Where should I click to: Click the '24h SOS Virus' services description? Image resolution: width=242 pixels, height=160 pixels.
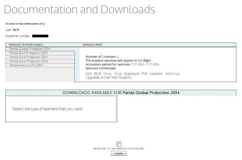coord(132,76)
